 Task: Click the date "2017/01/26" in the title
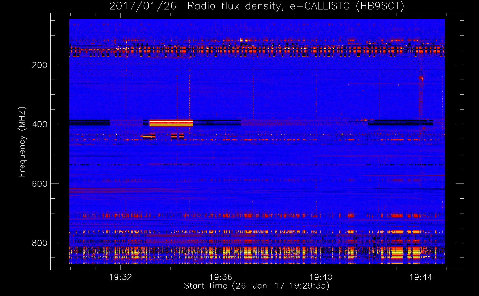(x=143, y=6)
